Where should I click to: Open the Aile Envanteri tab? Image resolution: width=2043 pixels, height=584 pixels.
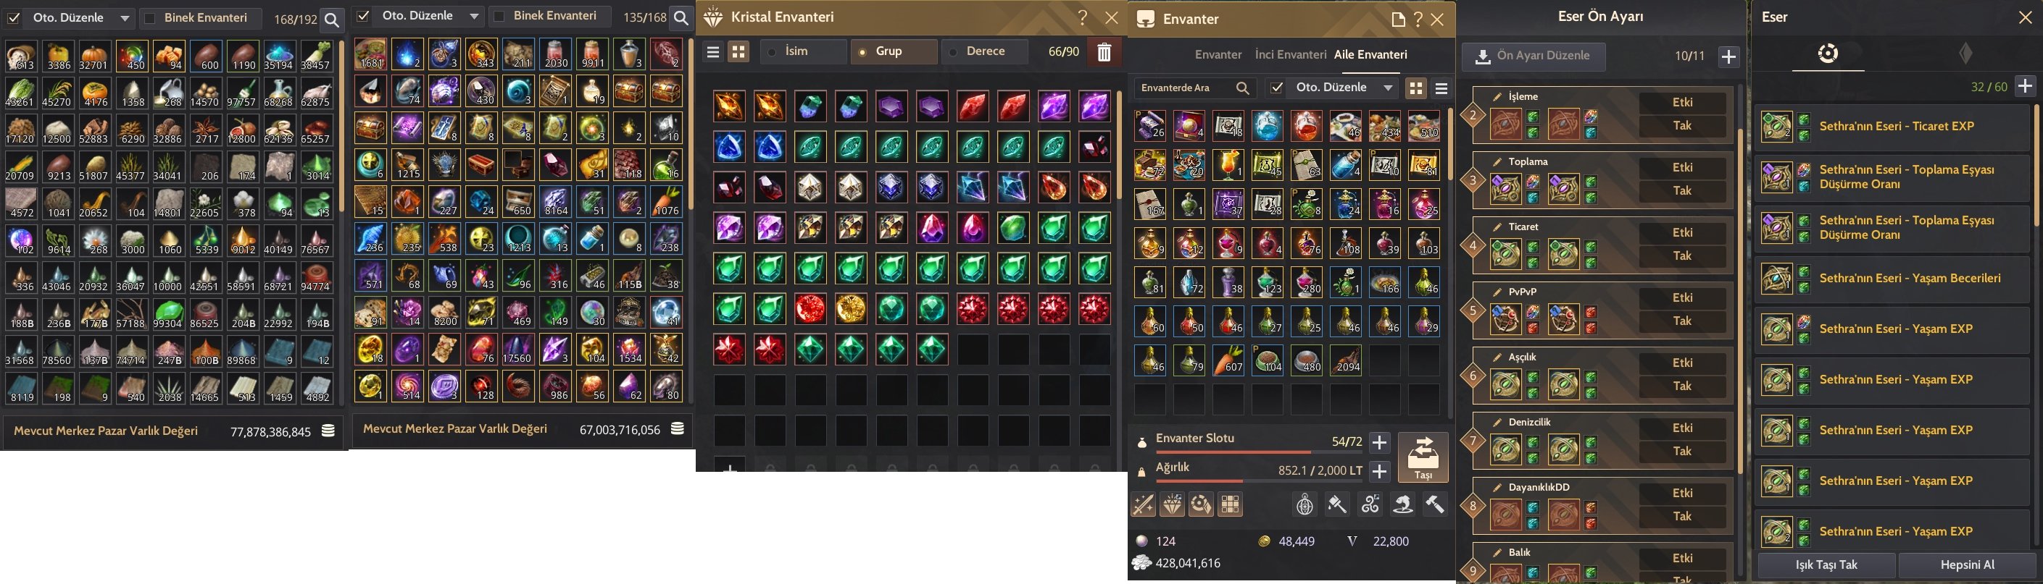[1370, 55]
